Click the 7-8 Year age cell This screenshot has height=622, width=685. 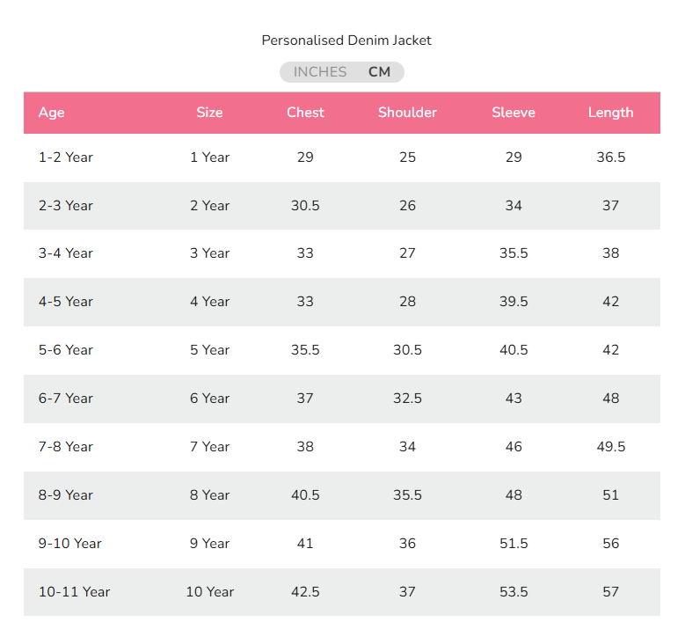point(66,447)
